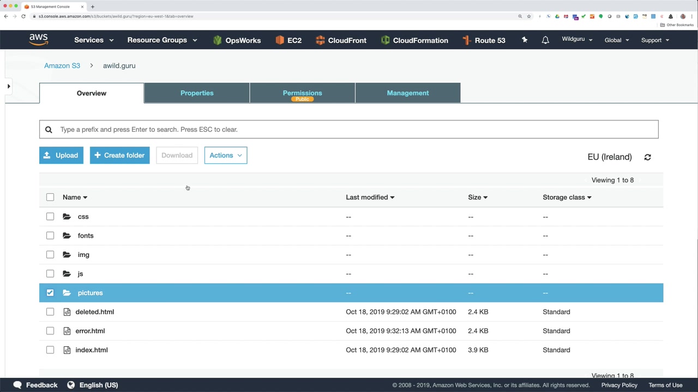The height and width of the screenshot is (392, 698).
Task: Open the notifications bell
Action: tap(545, 40)
